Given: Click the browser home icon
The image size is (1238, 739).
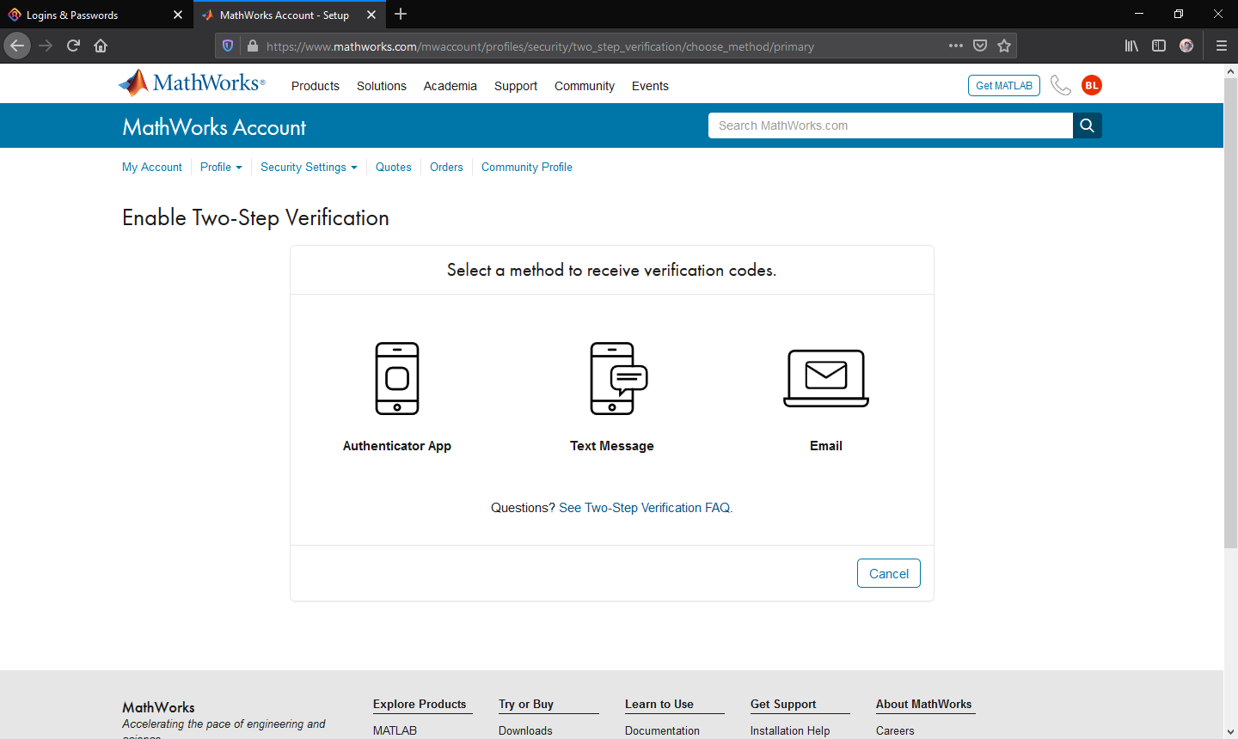Looking at the screenshot, I should click(x=101, y=46).
